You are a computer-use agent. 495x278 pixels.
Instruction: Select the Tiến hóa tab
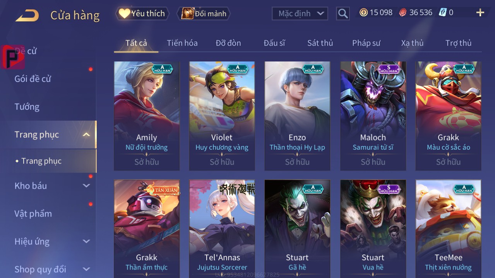tap(182, 43)
